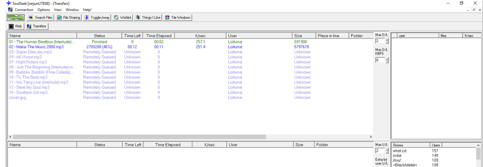Open the Search Files window
This screenshot has height=167, width=483.
40,18
